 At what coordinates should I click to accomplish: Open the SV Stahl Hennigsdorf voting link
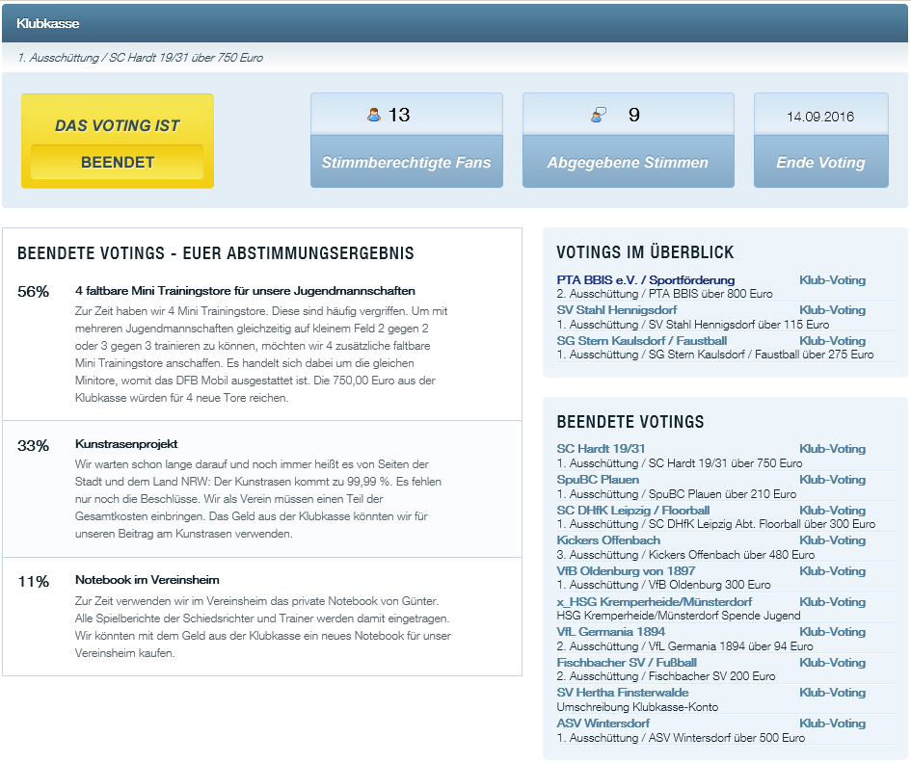[x=616, y=310]
